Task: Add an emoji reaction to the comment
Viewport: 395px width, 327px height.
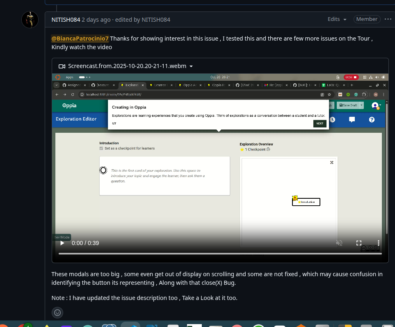Action: 57,313
